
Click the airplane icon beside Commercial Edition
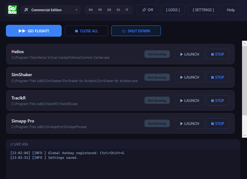26,10
